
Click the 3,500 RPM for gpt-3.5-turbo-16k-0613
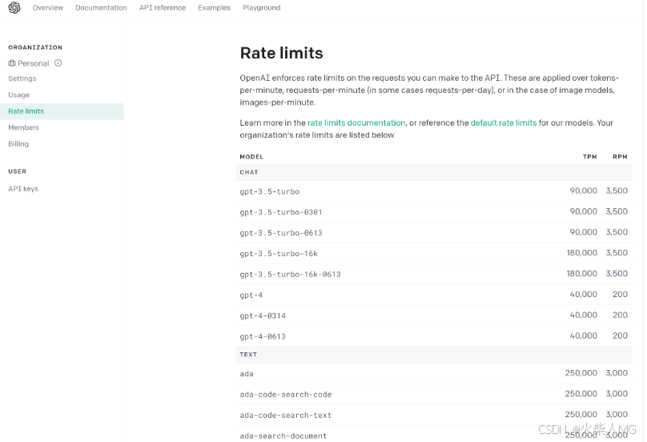(x=617, y=273)
